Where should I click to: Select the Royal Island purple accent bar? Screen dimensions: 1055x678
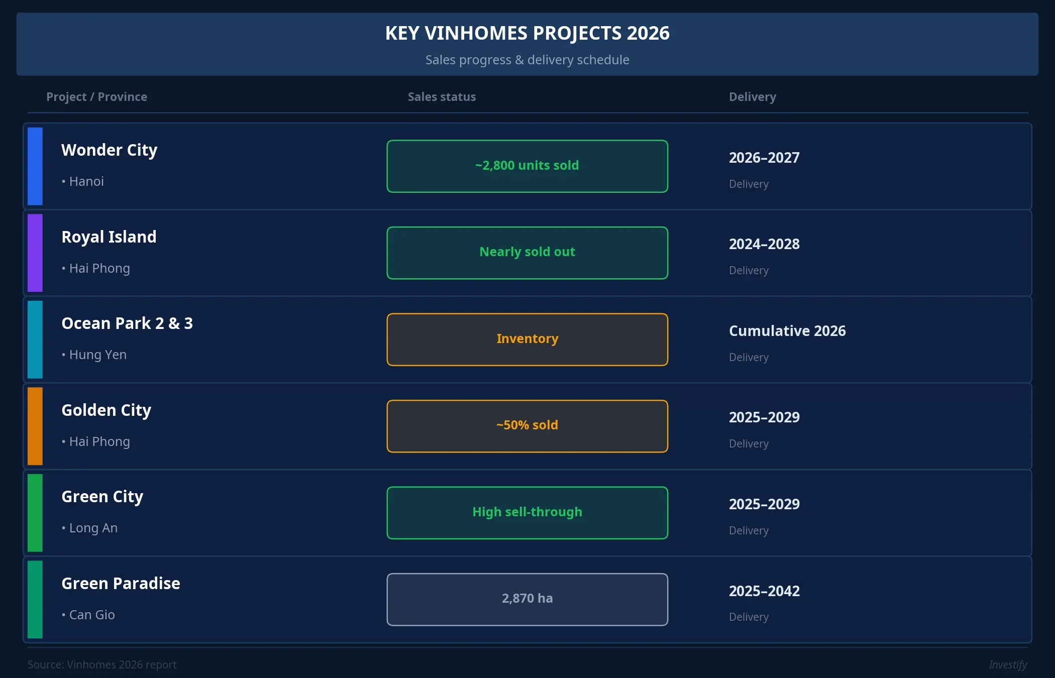click(x=35, y=253)
